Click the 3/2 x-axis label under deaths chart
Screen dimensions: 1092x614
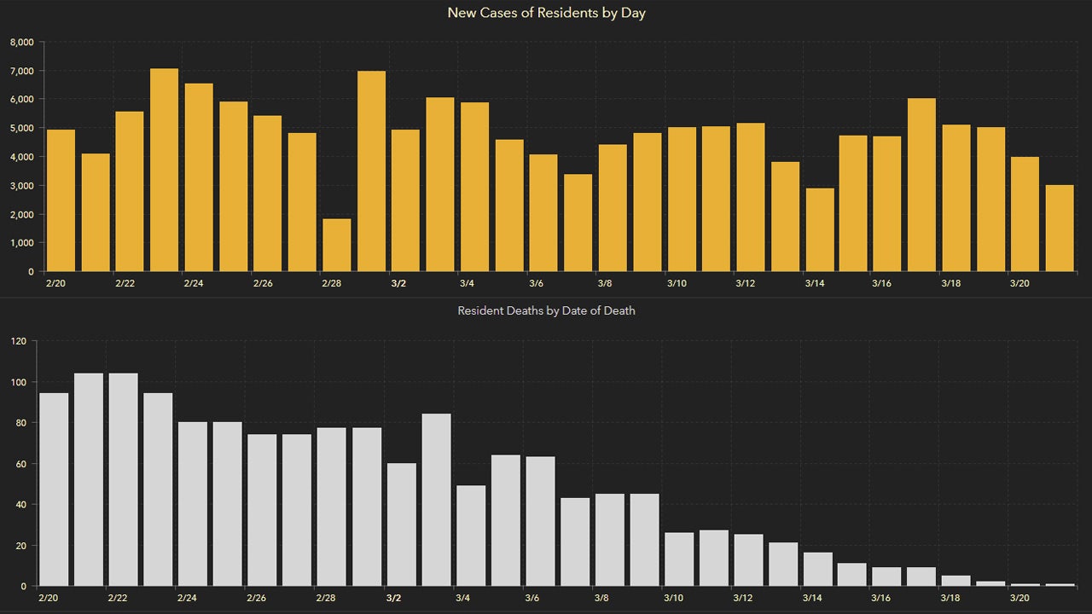(x=394, y=599)
